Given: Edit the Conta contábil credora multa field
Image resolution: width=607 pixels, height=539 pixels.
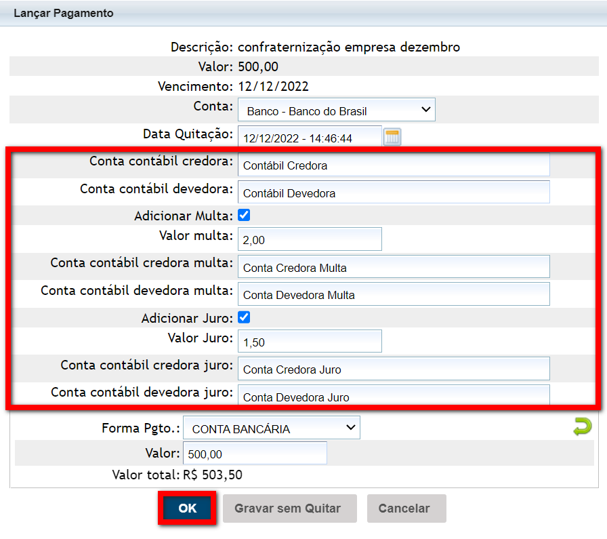Looking at the screenshot, I should 394,267.
